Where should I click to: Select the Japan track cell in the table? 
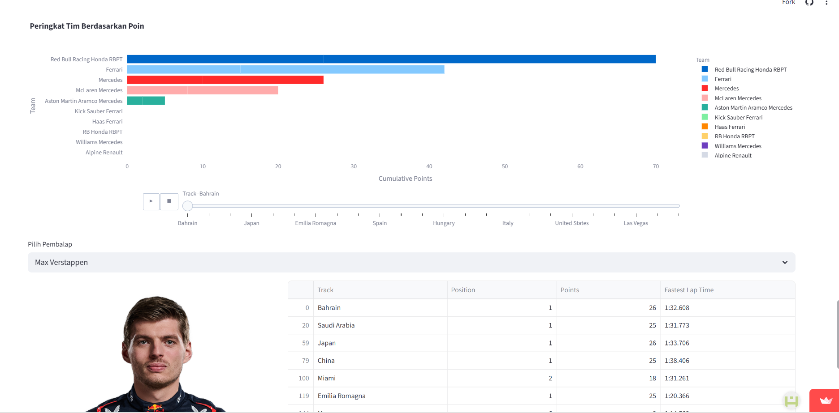[x=380, y=343]
